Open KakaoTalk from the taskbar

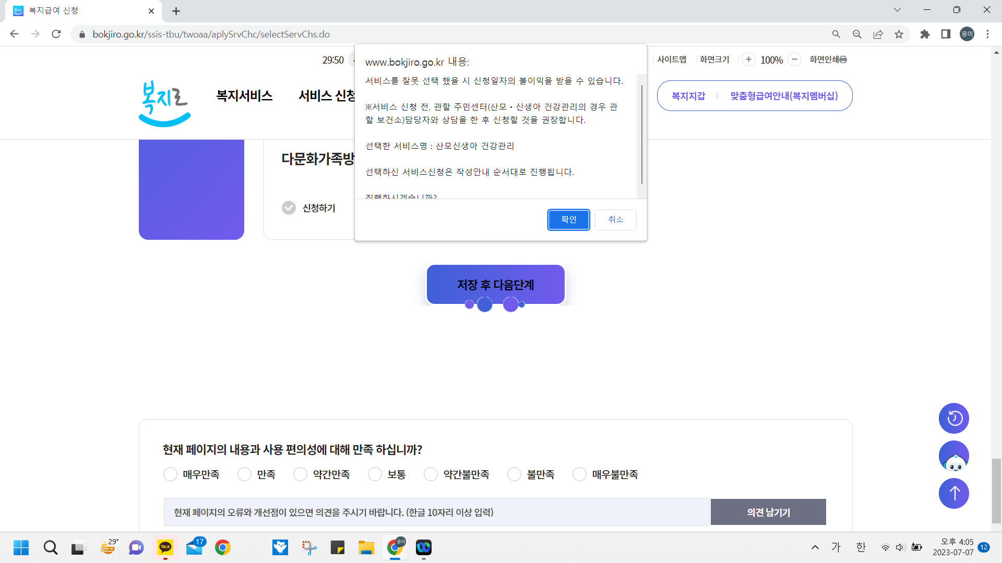pos(165,547)
